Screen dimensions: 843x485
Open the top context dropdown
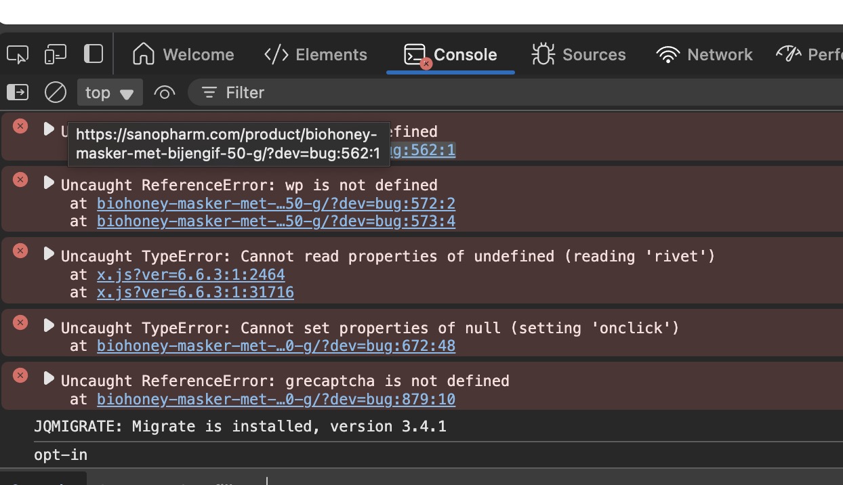(110, 93)
